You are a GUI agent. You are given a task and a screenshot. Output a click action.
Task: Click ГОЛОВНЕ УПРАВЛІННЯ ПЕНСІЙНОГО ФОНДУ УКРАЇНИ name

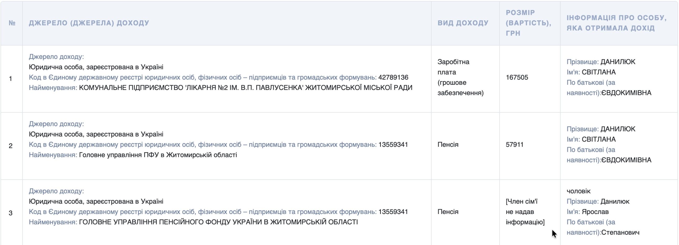(219, 222)
